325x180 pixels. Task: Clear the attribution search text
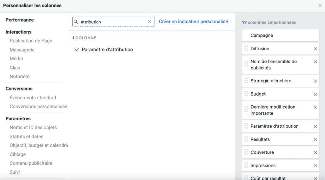(149, 22)
